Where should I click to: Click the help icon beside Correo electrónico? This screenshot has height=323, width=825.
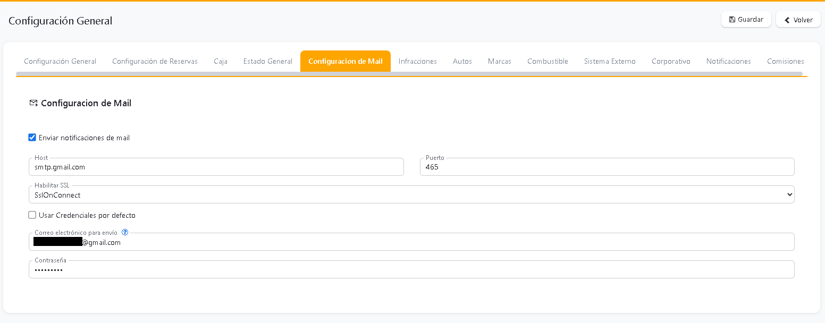[x=125, y=232]
